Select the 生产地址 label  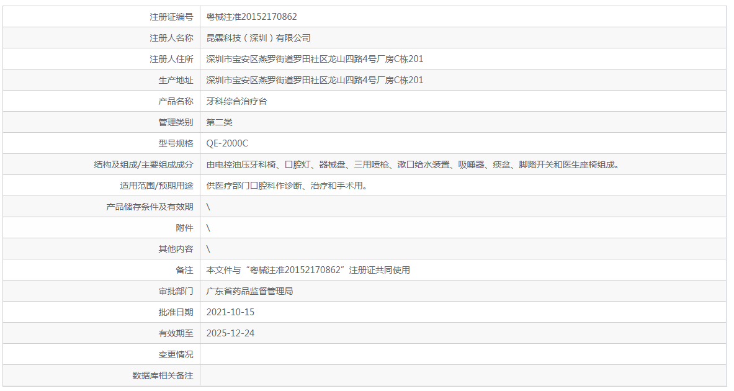(x=176, y=80)
